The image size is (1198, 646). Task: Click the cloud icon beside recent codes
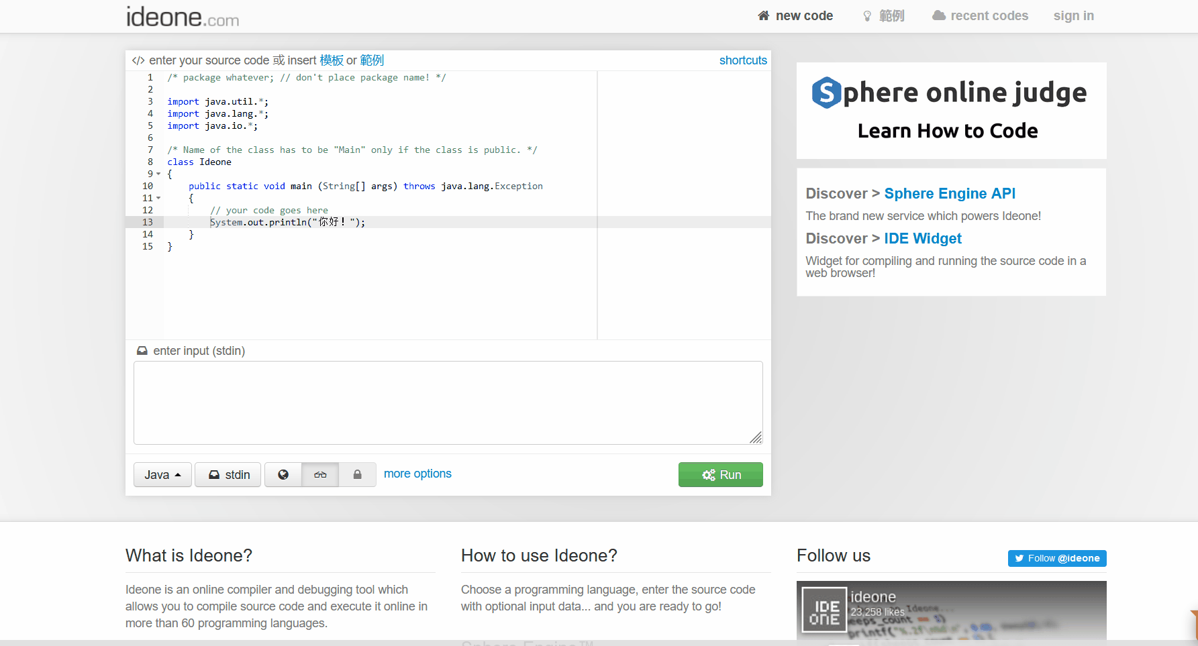pos(939,15)
